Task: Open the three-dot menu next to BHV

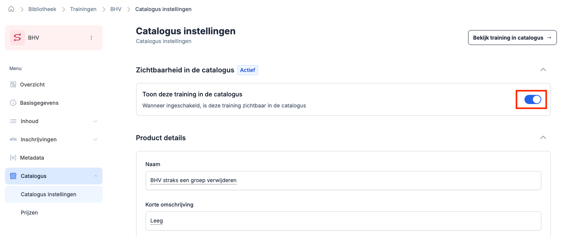Action: [91, 38]
